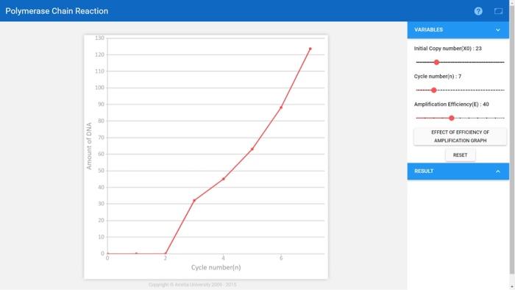Click the Polymerase Chain Reaction title
The height and width of the screenshot is (290, 515).
57,11
